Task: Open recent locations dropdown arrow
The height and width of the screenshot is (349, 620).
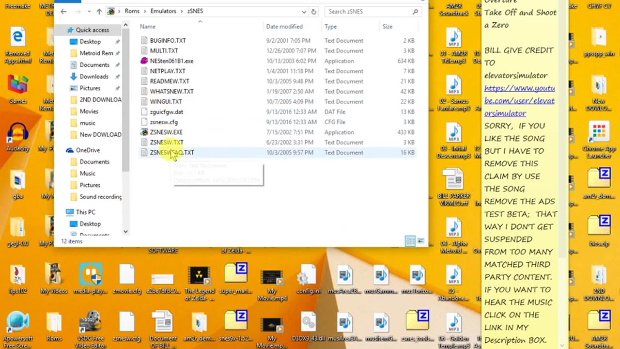Action: click(x=90, y=12)
